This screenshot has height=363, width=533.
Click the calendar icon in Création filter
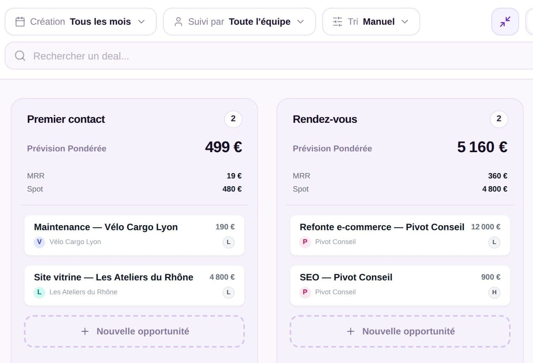(20, 22)
